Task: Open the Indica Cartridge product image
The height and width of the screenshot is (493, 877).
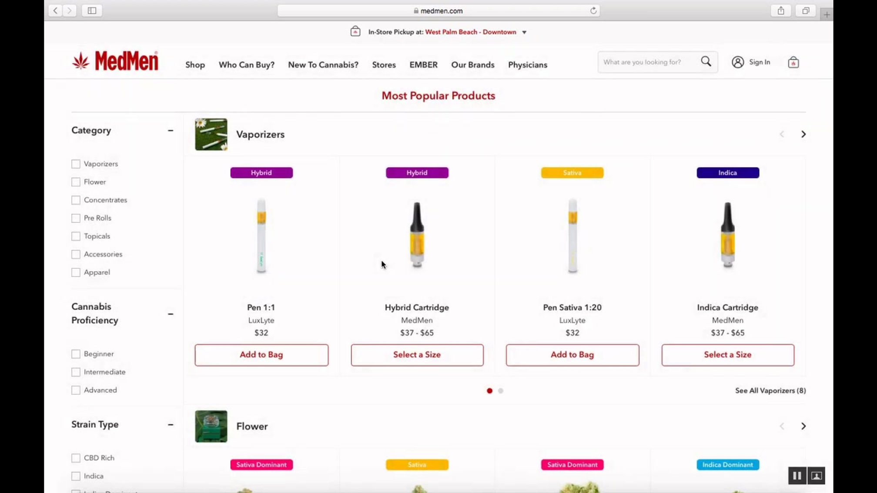Action: pyautogui.click(x=728, y=235)
